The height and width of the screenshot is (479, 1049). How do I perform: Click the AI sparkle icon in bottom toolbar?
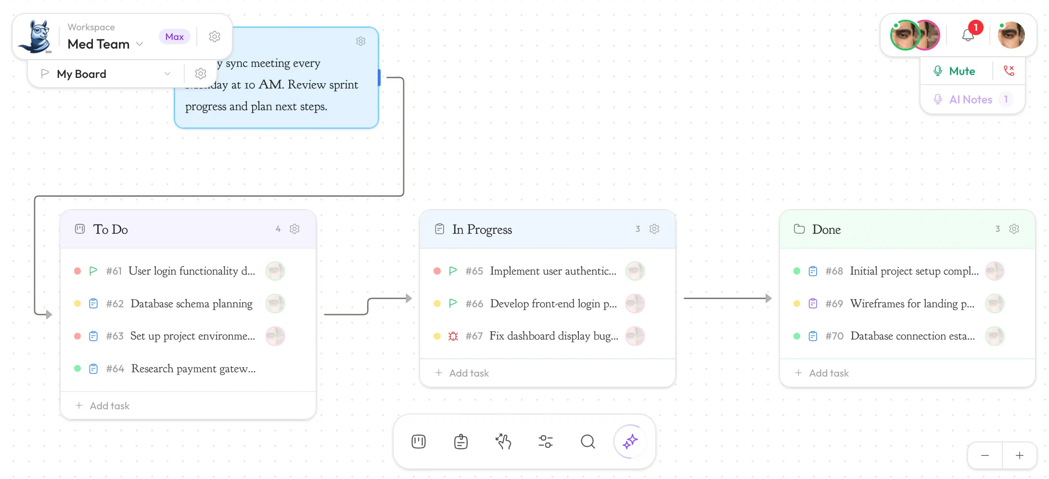click(x=630, y=441)
